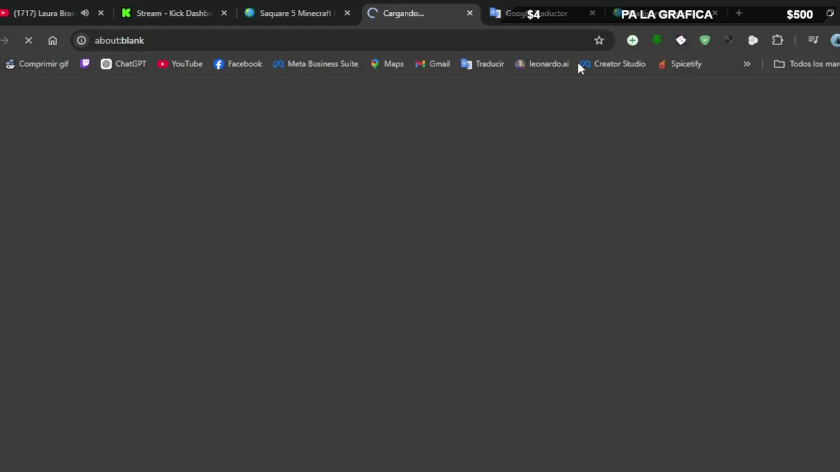This screenshot has height=472, width=840.
Task: Stop loading the page with the X button
Action: (28, 41)
